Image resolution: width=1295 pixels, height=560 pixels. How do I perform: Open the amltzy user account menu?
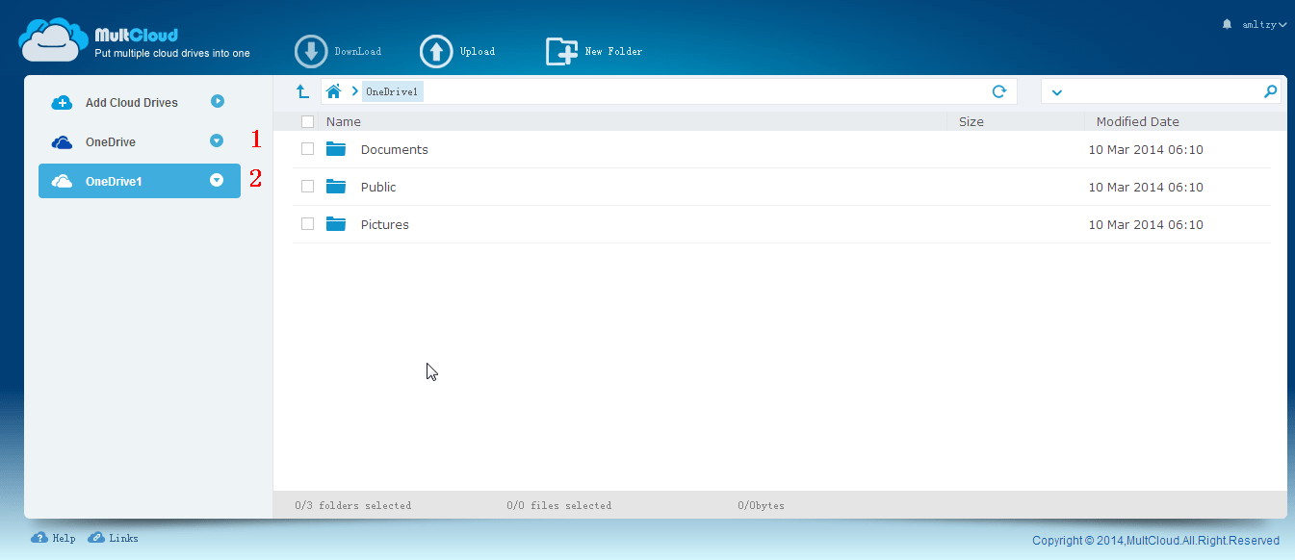1264,24
